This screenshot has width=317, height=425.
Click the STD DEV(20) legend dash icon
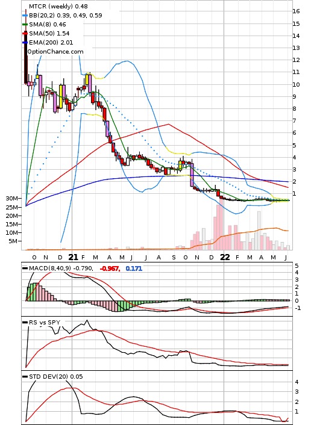(x=25, y=376)
